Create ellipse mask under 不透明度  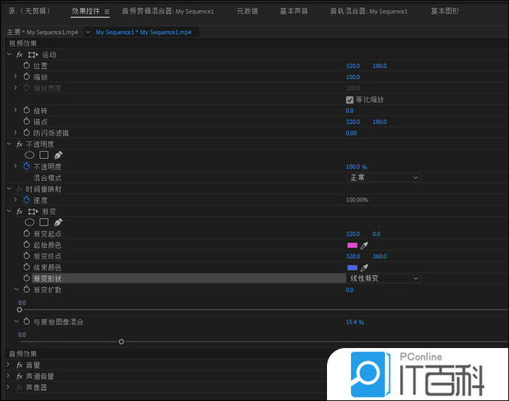click(30, 155)
